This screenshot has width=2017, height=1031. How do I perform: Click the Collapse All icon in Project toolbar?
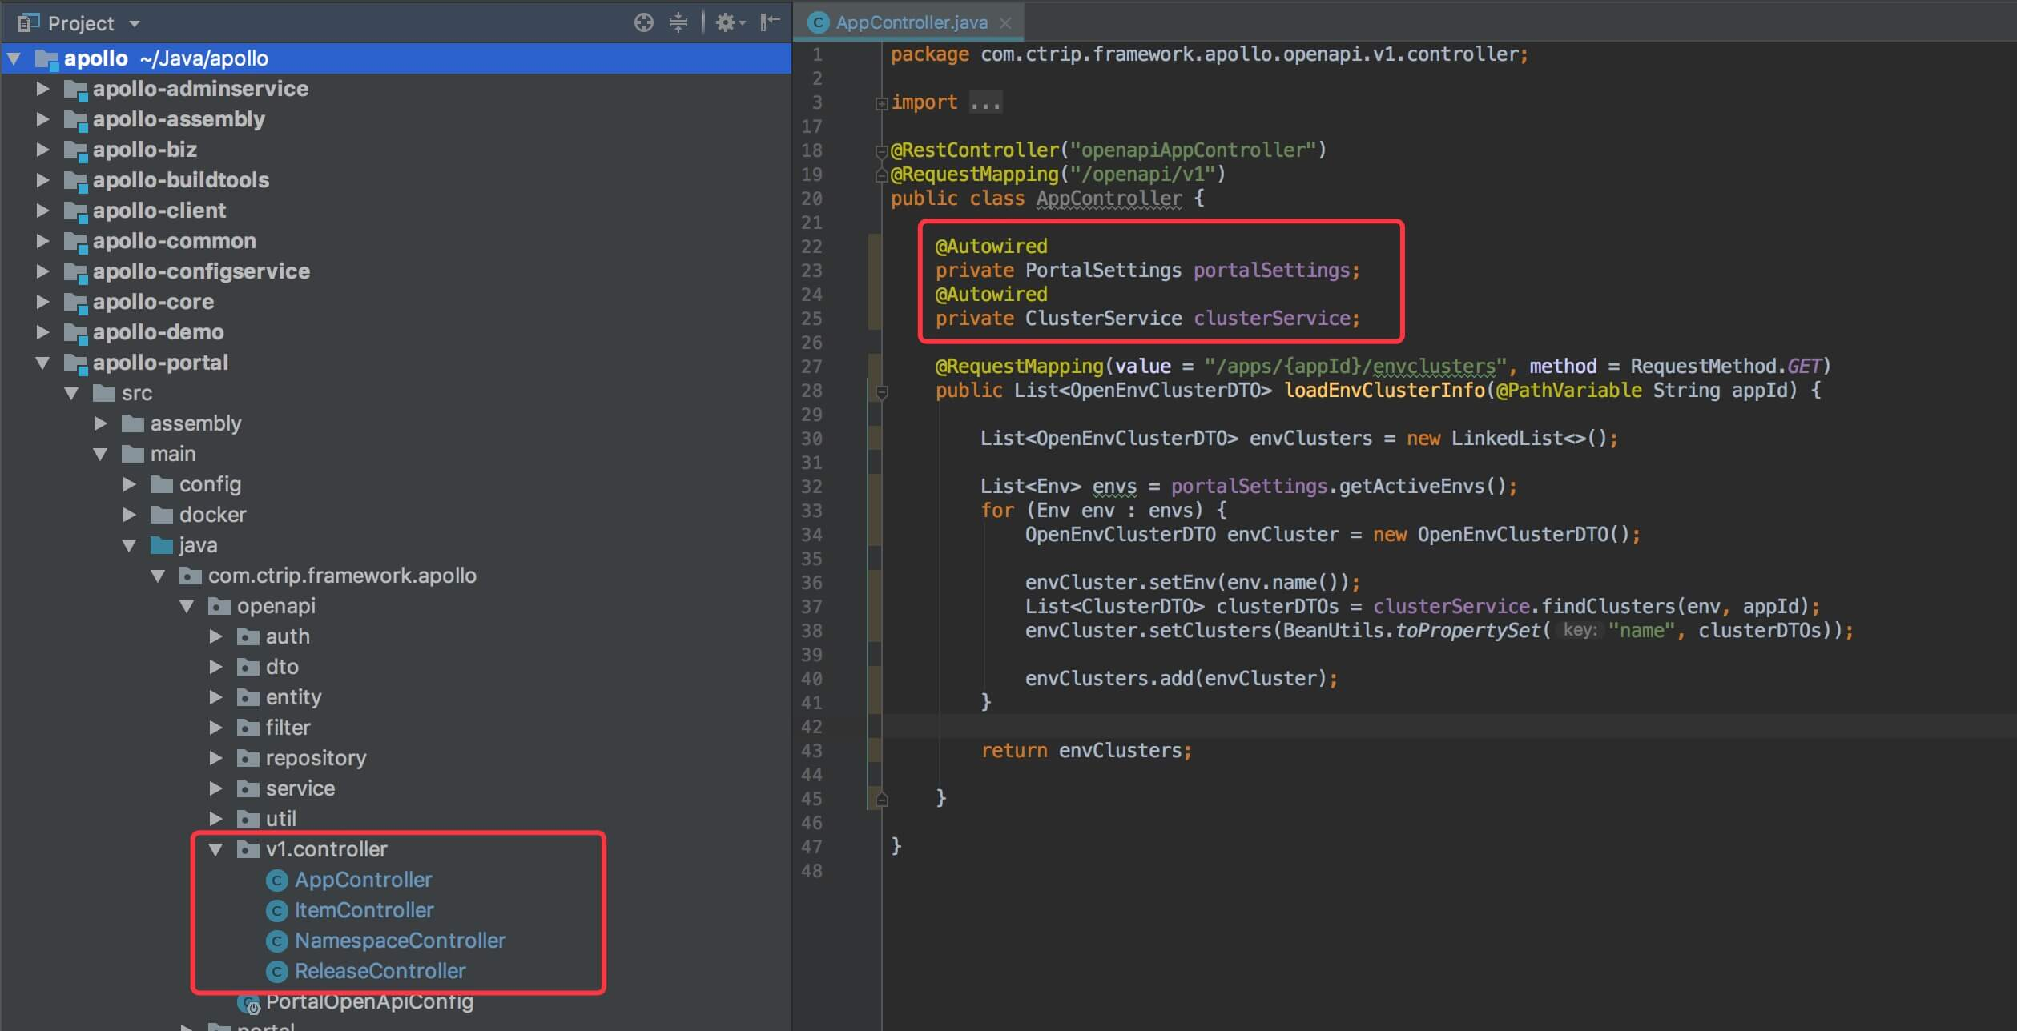pyautogui.click(x=678, y=22)
